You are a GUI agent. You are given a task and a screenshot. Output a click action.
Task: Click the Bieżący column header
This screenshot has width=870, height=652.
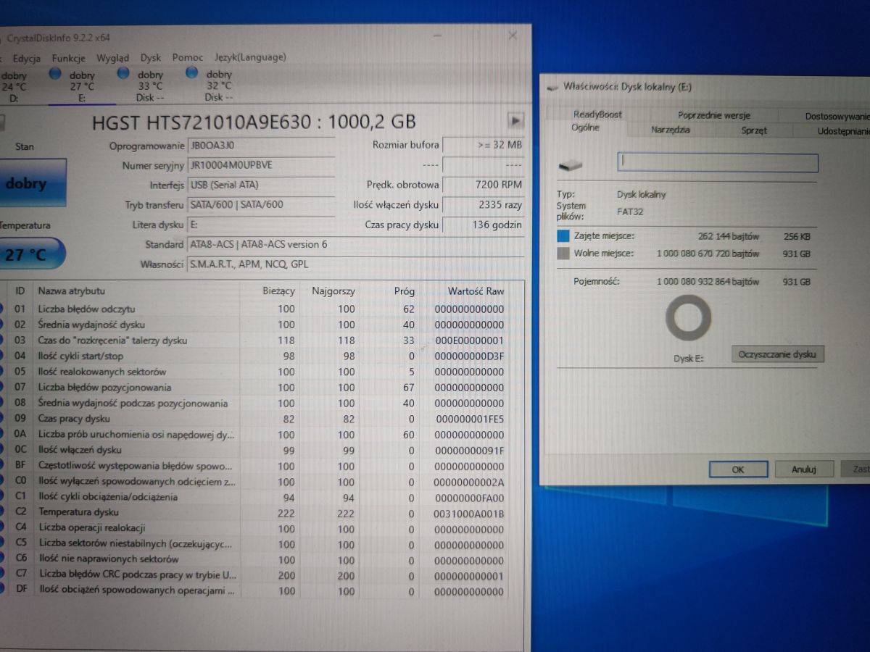278,291
